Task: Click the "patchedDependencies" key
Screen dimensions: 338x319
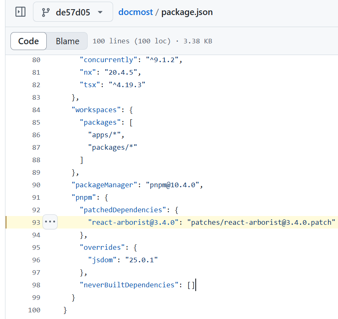Action: click(x=123, y=210)
